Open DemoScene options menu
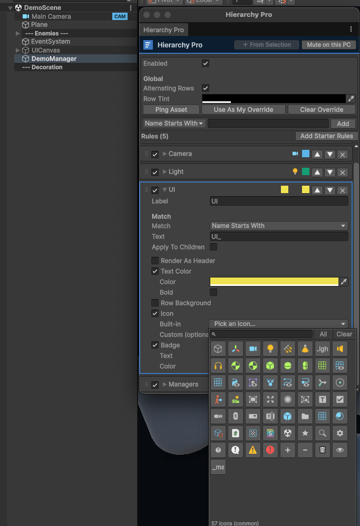This screenshot has width=360, height=526. [131, 7]
